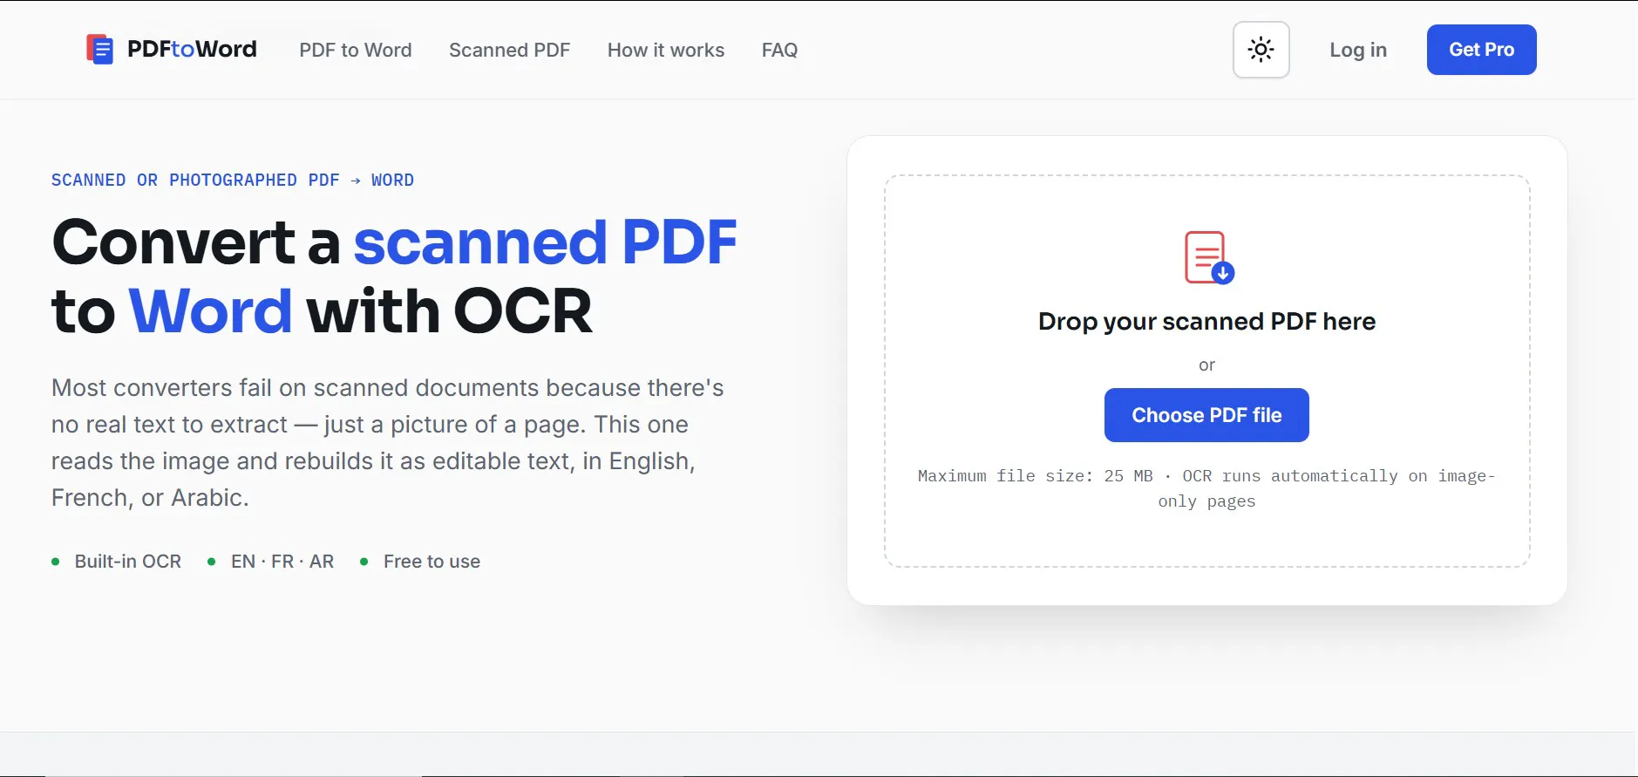Click the 'Built-in OCR' feature label
Viewport: 1638px width, 777px height.
click(x=128, y=562)
